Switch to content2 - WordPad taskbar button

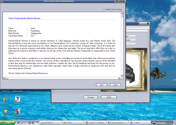(x=95, y=123)
